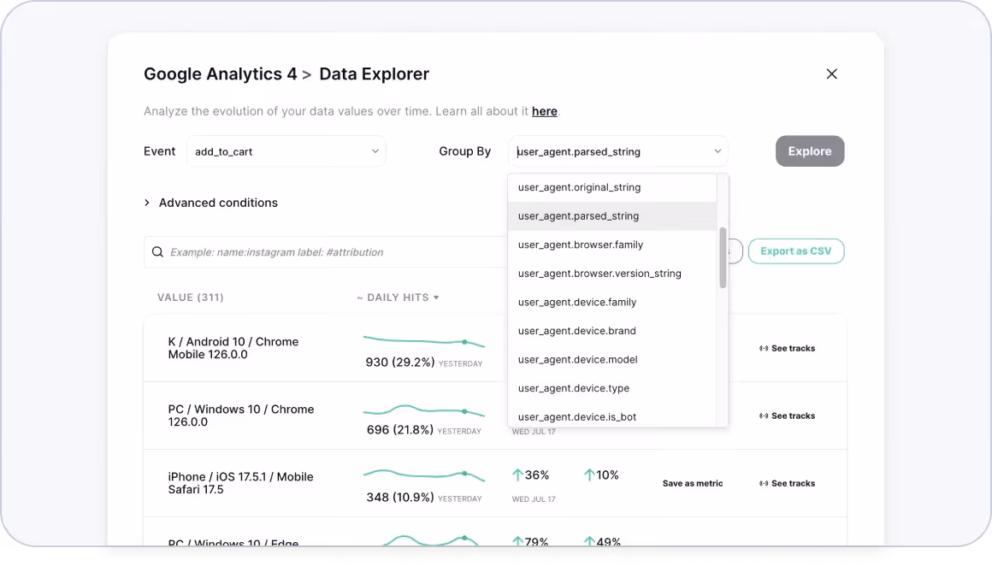This screenshot has height=566, width=992.
Task: Click the '696 (21.8%)' hits value
Action: pos(400,430)
